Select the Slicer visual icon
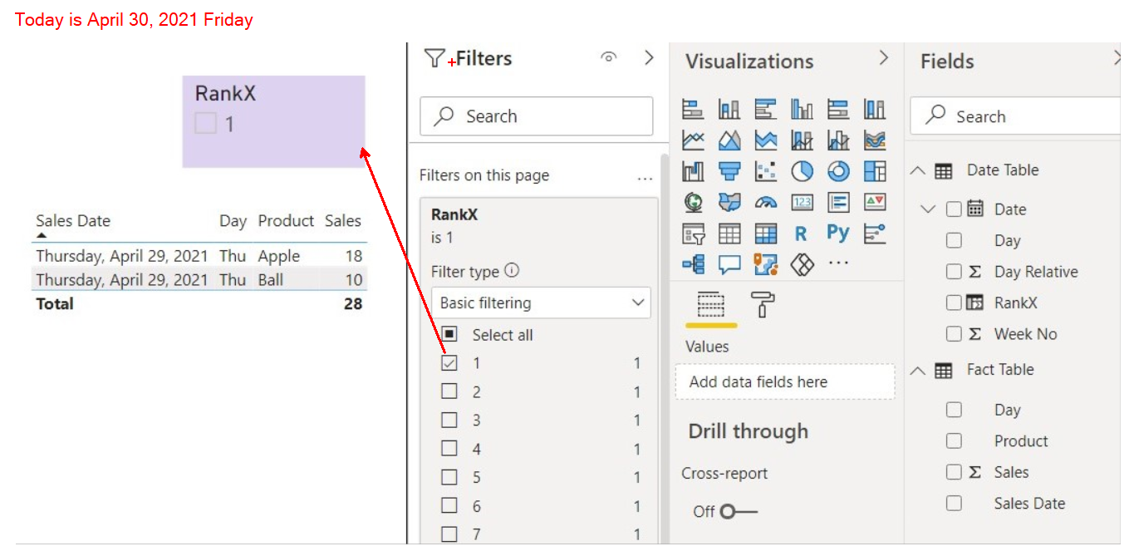1124x556 pixels. point(693,234)
